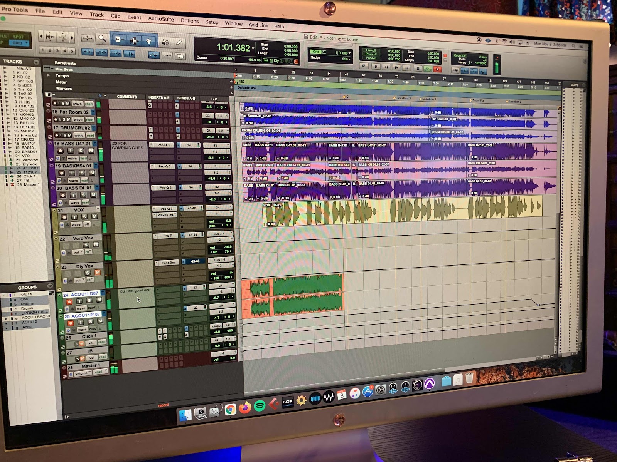Select the Pencil tool
The width and height of the screenshot is (617, 462).
[179, 43]
